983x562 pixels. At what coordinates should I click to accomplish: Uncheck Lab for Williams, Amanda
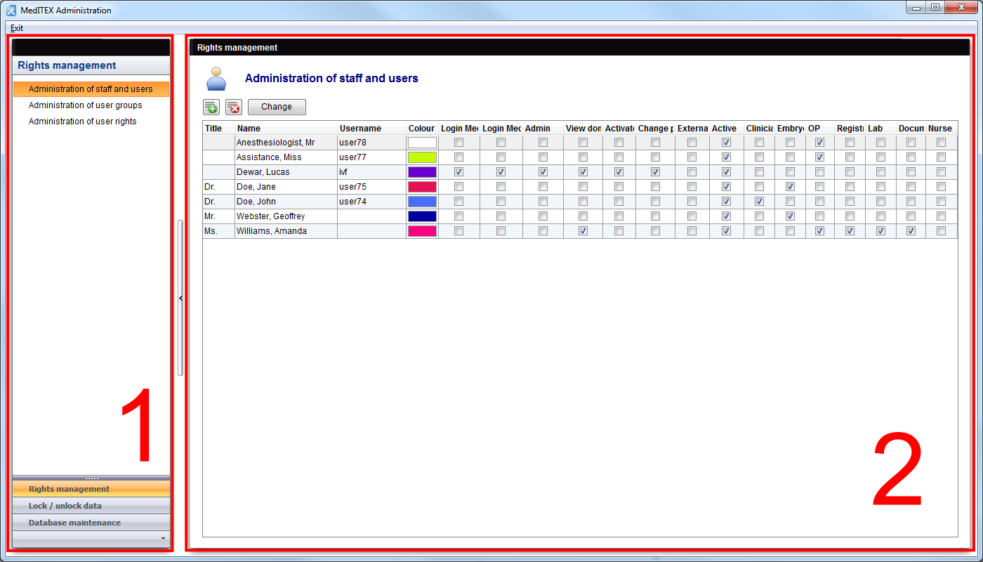click(x=880, y=231)
